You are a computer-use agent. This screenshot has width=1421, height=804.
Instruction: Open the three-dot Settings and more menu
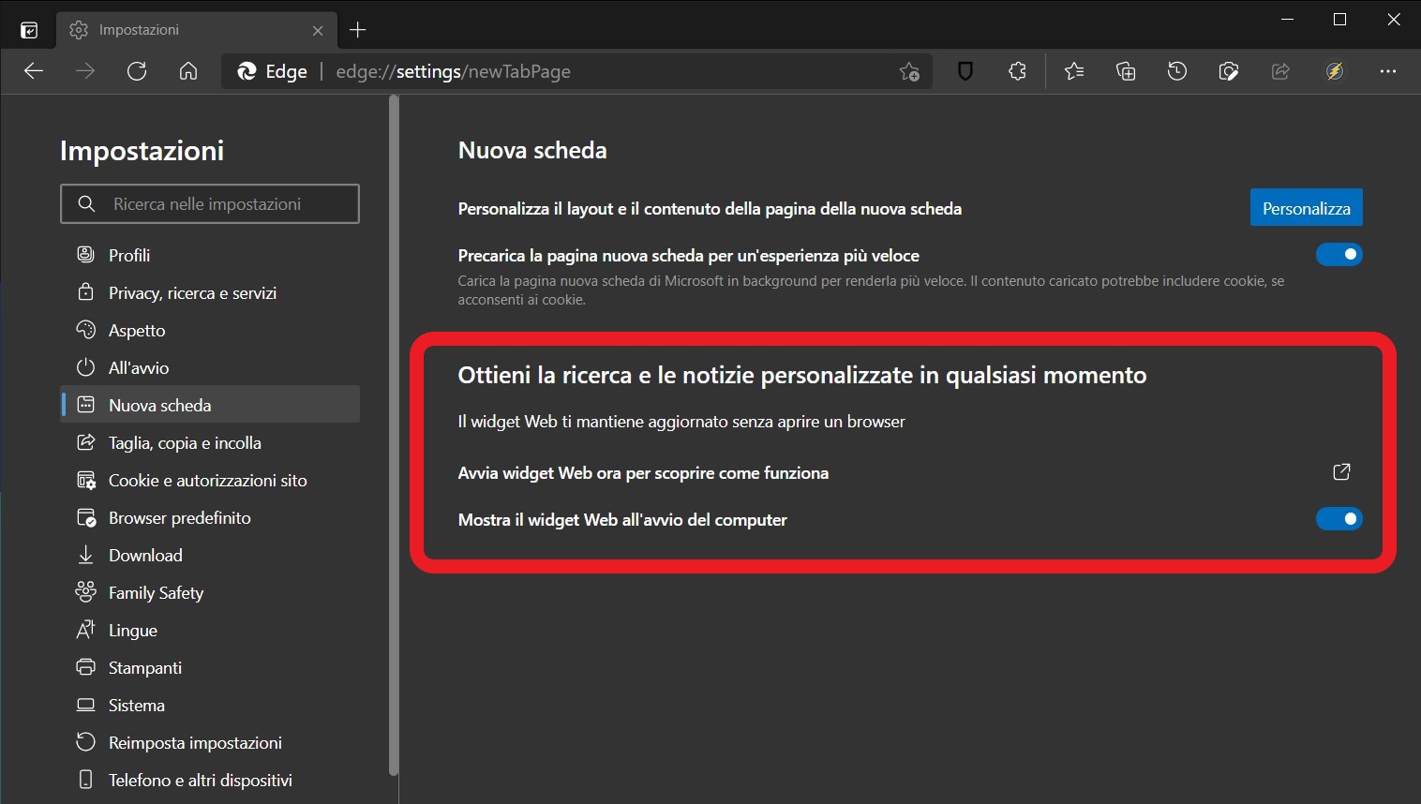coord(1388,71)
